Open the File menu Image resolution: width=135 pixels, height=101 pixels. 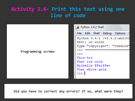tap(79, 33)
